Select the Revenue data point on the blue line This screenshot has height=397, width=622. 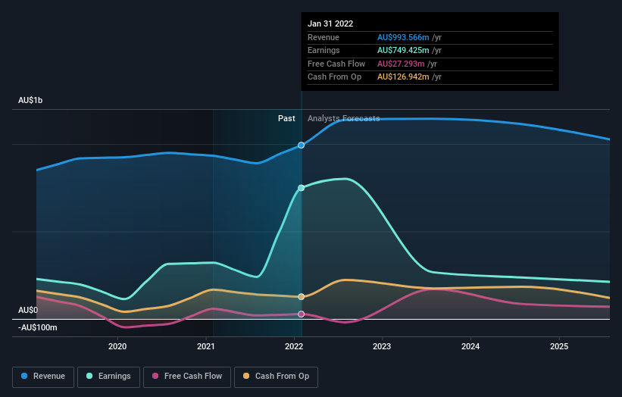click(x=302, y=145)
